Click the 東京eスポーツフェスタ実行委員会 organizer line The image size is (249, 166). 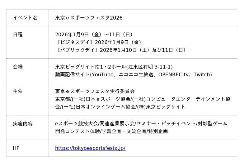coord(95,91)
